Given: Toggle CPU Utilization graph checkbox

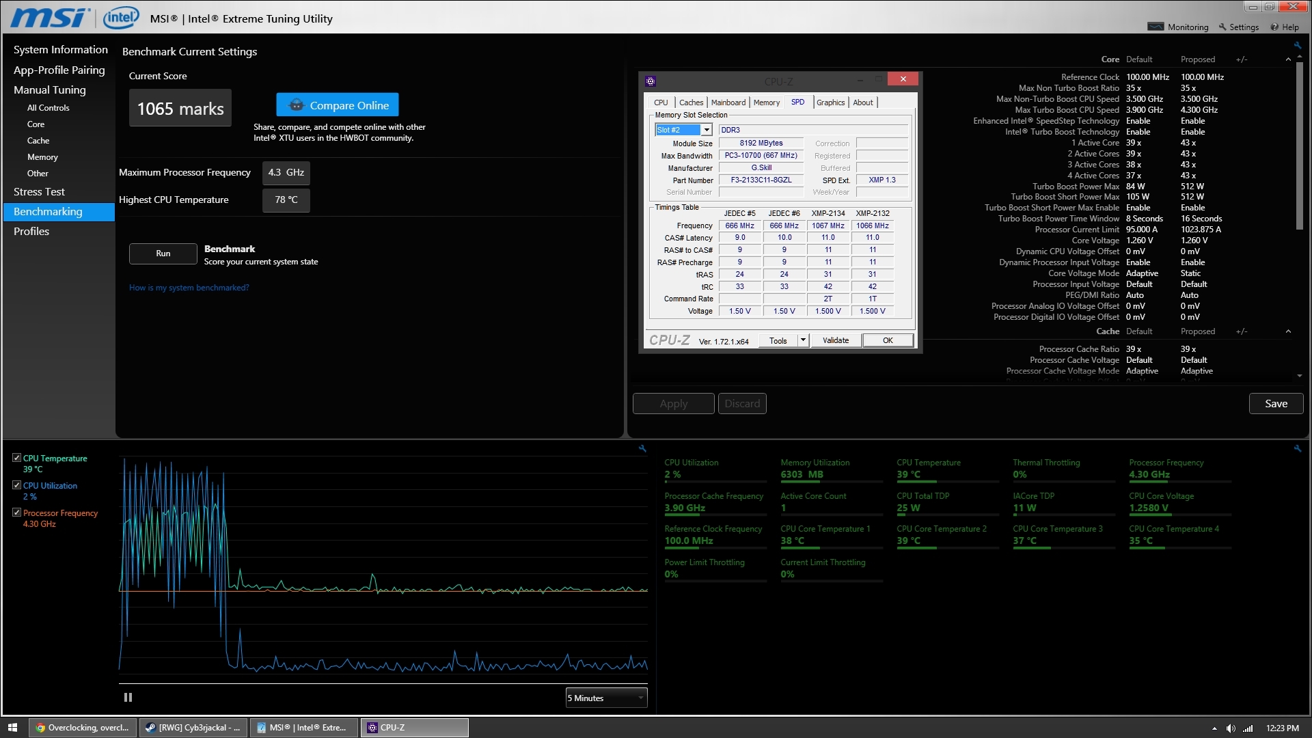Looking at the screenshot, I should tap(17, 485).
